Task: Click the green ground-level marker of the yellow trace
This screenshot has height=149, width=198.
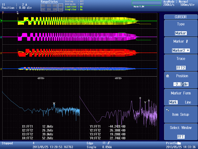Action: 1,21
